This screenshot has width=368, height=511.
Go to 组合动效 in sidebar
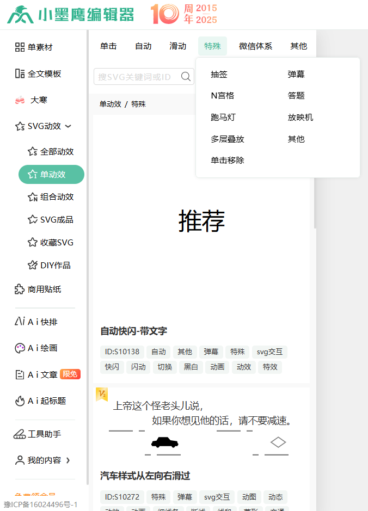tap(57, 197)
